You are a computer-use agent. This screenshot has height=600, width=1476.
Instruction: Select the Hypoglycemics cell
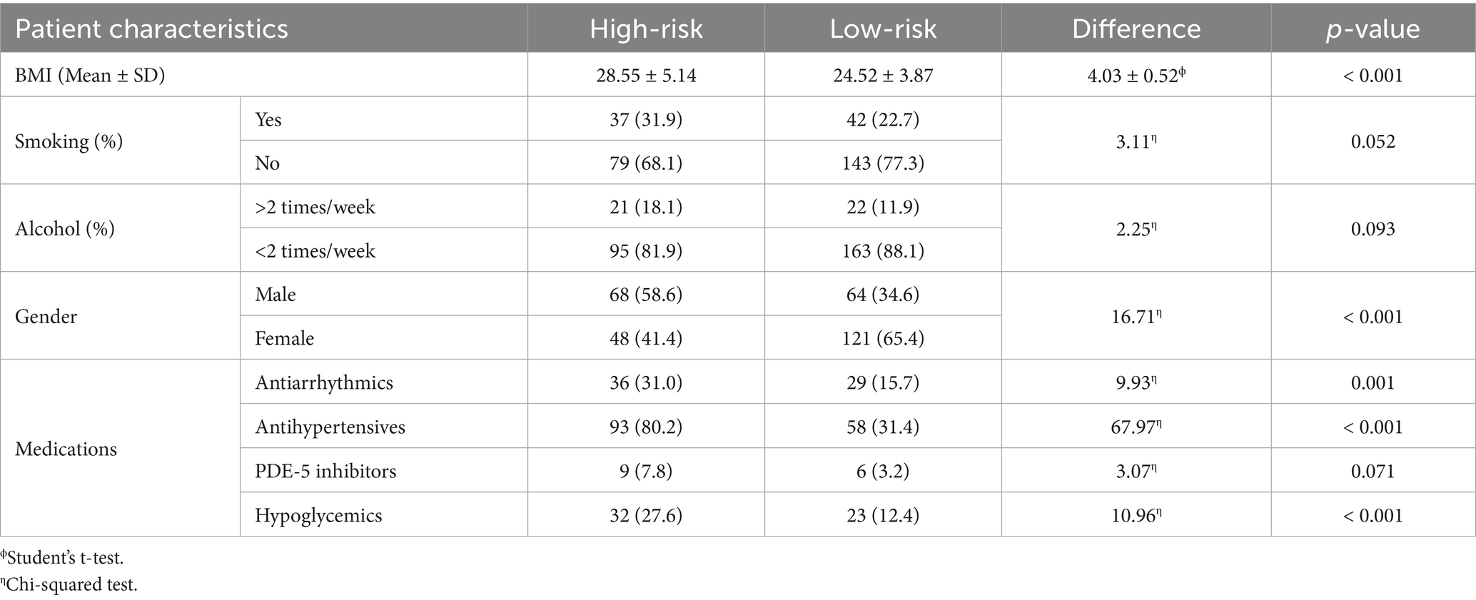[x=318, y=515]
